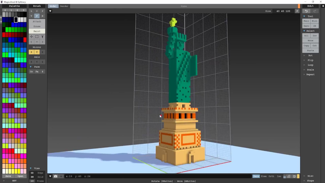
Task: Click the ground display icon in view bar
Action: pyautogui.click(x=285, y=176)
